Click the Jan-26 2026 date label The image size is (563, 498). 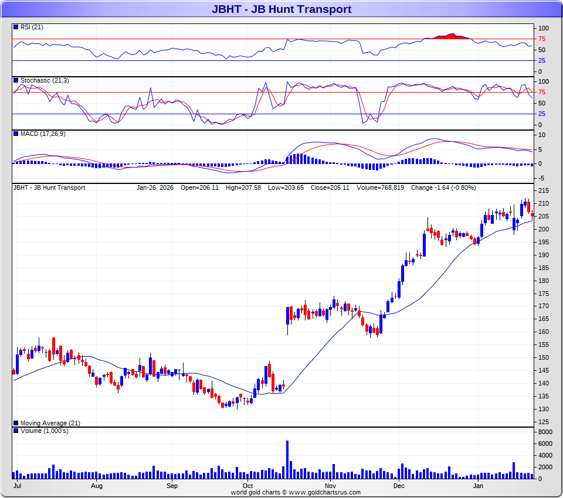click(155, 188)
